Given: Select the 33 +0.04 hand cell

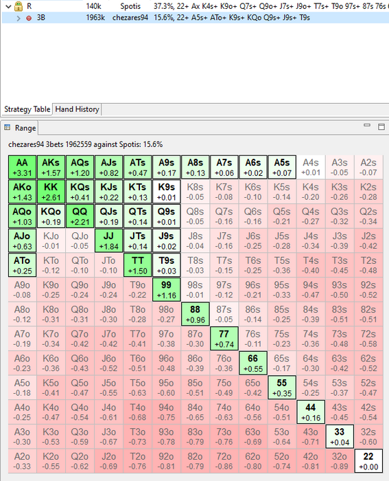Looking at the screenshot, I should pos(340,437).
